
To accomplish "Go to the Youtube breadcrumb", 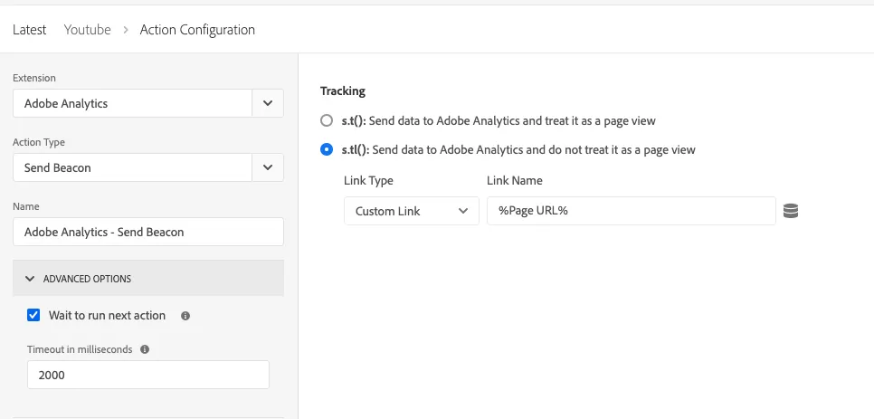I will (87, 30).
